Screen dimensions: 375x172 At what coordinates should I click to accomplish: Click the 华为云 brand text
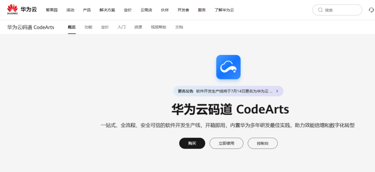29,10
